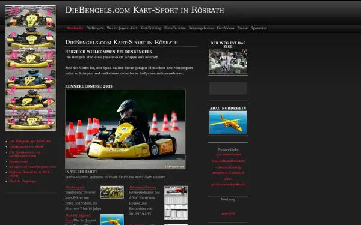Click the empty gray box below team photo
This screenshot has height=225, width=361.
228,88
